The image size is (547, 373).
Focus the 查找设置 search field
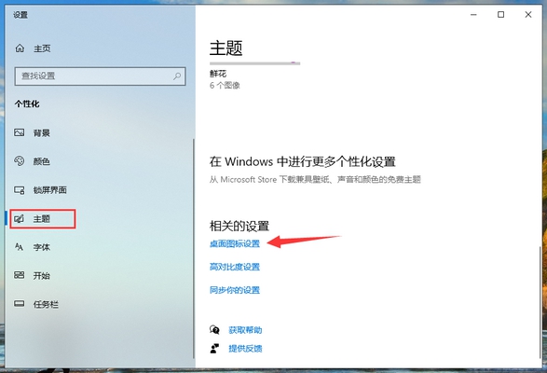click(100, 76)
